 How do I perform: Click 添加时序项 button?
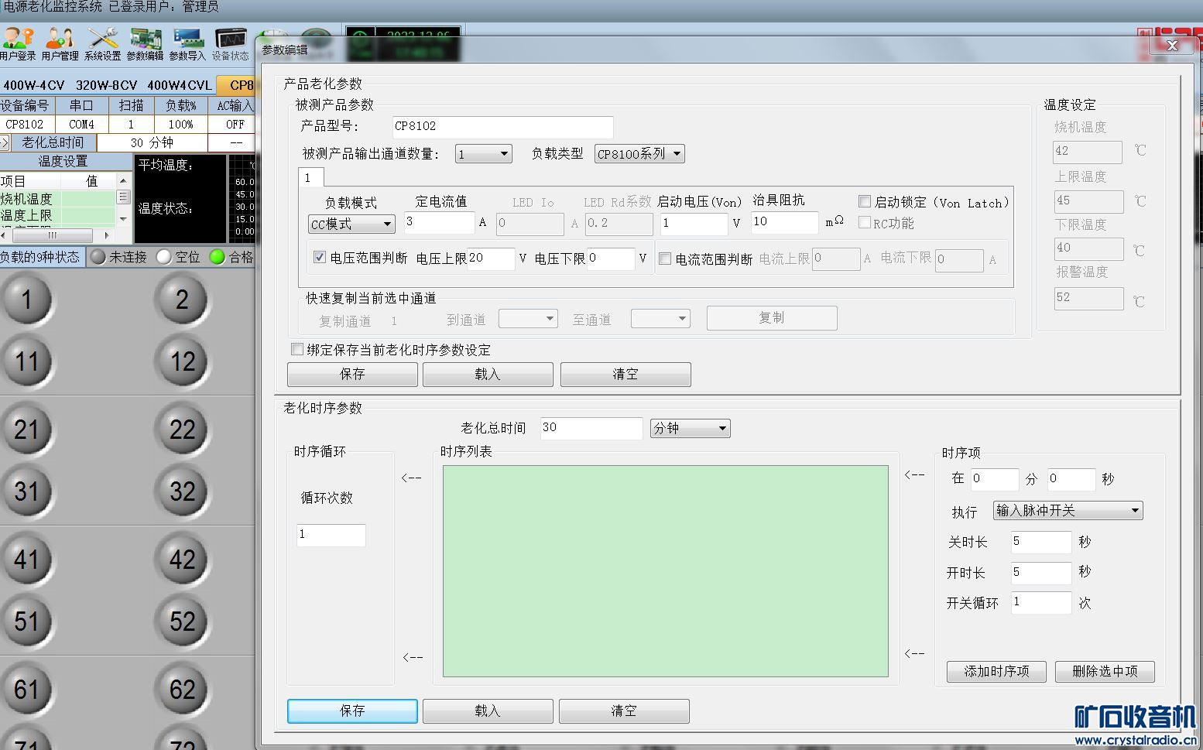996,671
